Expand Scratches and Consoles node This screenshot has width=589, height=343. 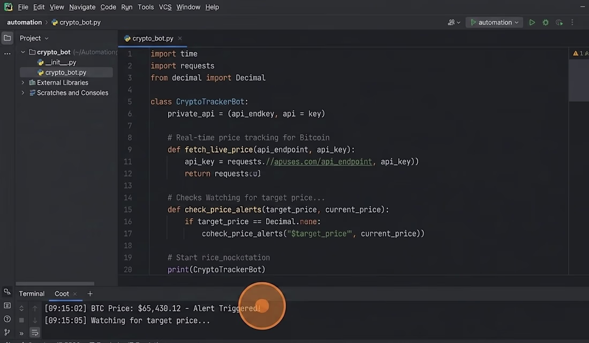point(23,92)
